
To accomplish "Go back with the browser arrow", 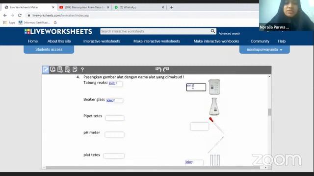I will (5, 15).
